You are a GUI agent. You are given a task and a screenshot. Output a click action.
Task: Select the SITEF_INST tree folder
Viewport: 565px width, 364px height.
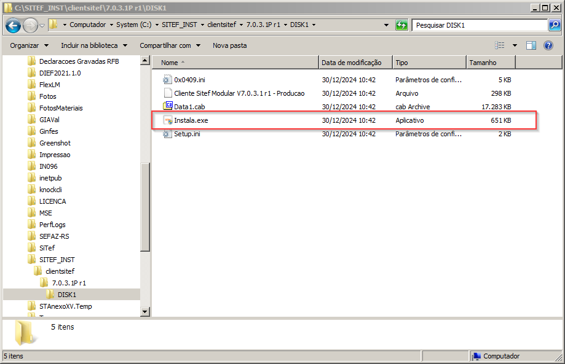point(57,259)
